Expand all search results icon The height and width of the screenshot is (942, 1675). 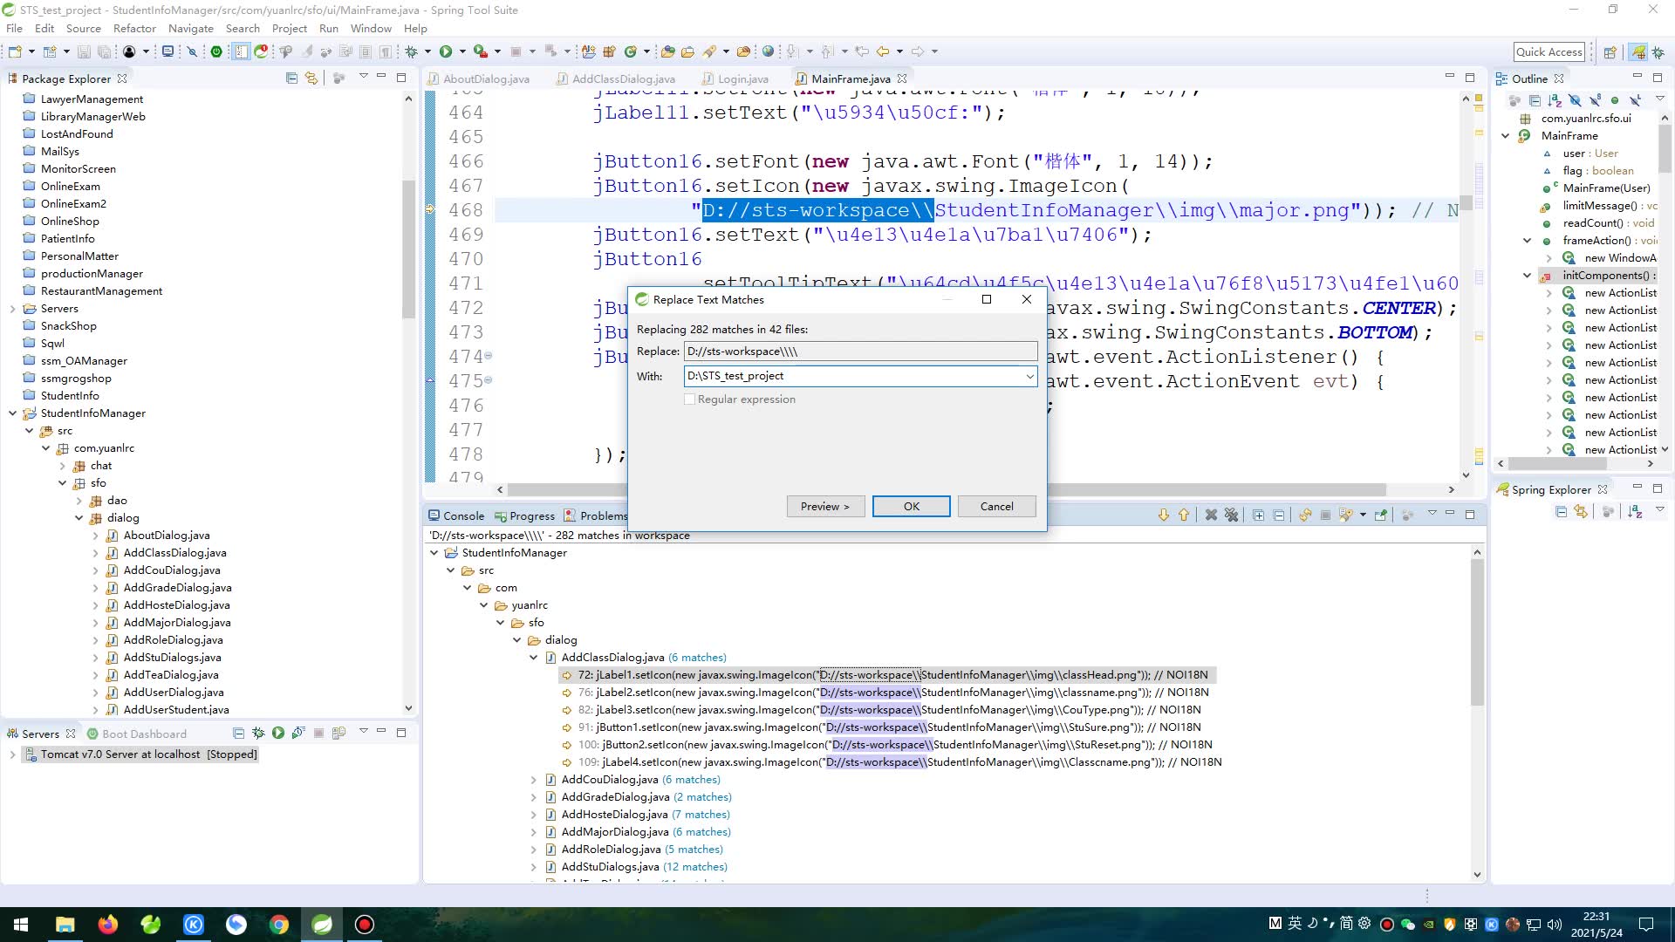point(1258,515)
